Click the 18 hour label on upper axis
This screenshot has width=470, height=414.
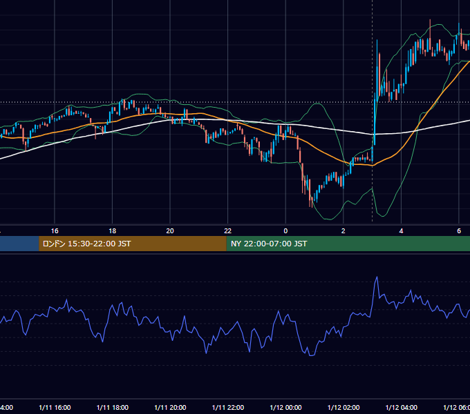tap(113, 231)
